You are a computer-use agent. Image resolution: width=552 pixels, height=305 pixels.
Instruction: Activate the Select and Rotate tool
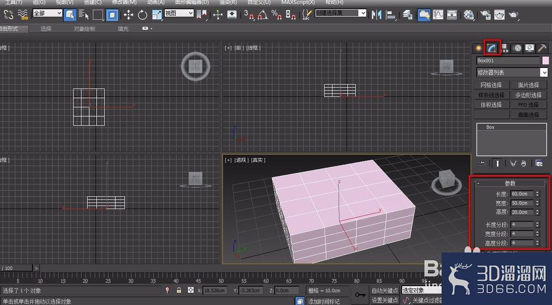click(142, 15)
